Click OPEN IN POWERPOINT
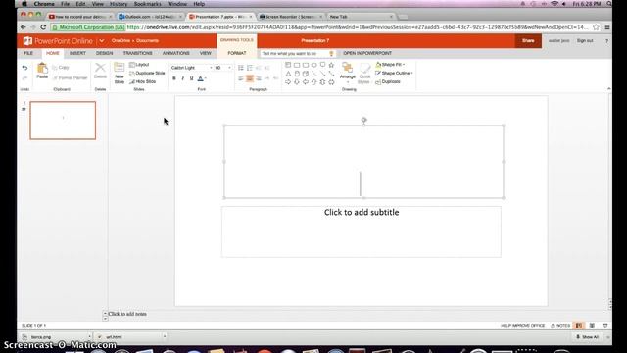Screen dimensions: 627x353 pos(367,53)
